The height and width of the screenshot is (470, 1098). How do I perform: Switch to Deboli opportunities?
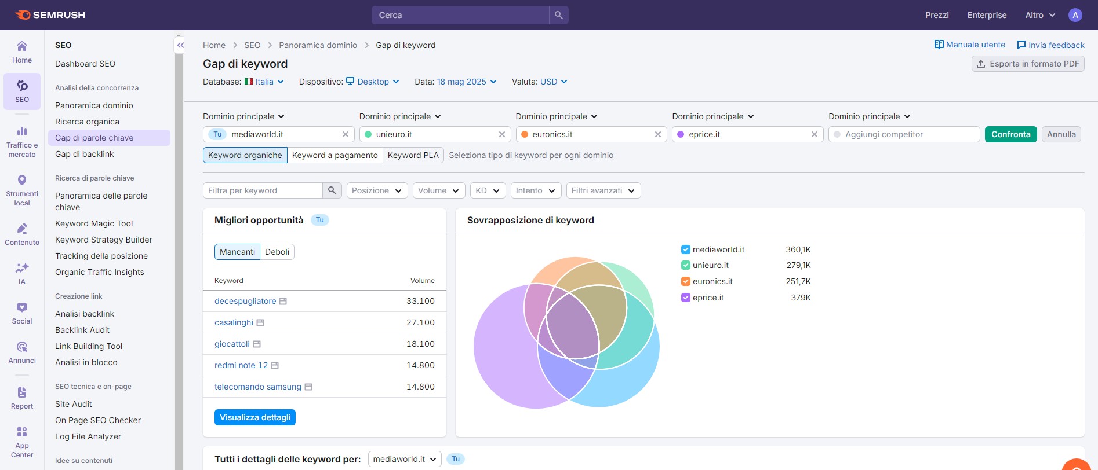277,252
